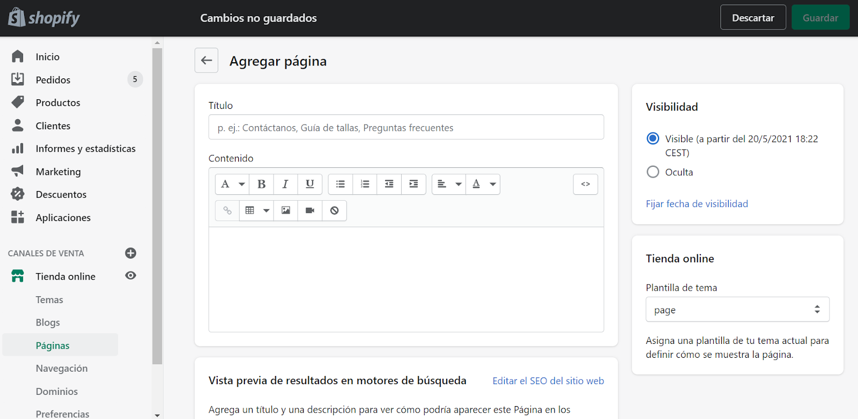The height and width of the screenshot is (419, 858).
Task: Click the Descartar button
Action: tap(753, 17)
